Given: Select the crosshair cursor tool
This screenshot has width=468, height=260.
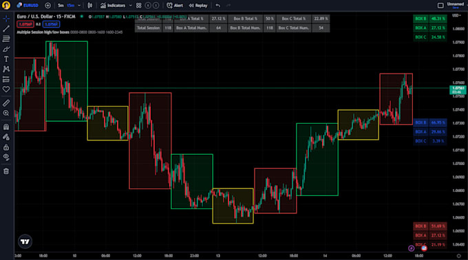Looking at the screenshot, I should (6, 19).
